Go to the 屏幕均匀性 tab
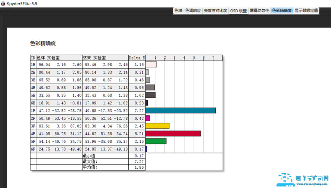 (x=259, y=10)
